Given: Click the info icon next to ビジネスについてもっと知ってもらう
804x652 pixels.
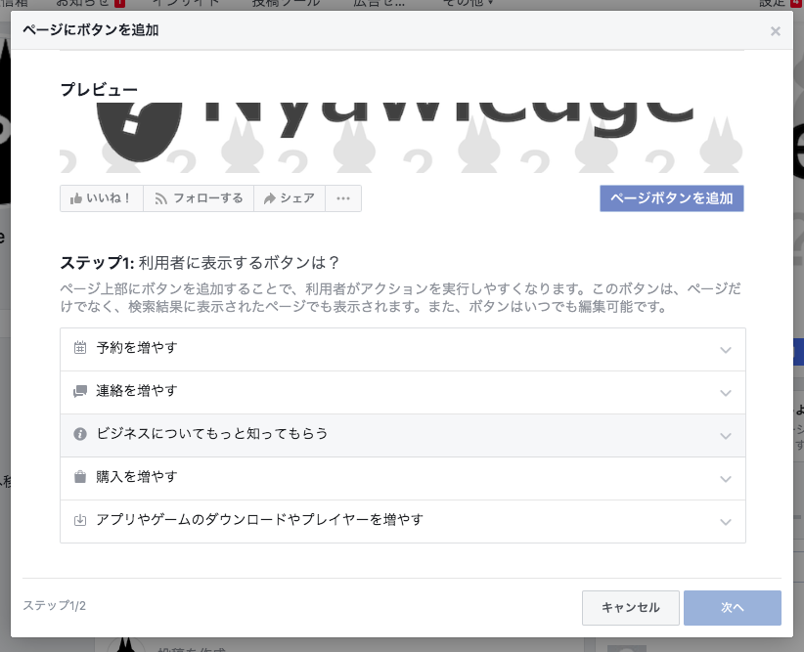Looking at the screenshot, I should 80,435.
